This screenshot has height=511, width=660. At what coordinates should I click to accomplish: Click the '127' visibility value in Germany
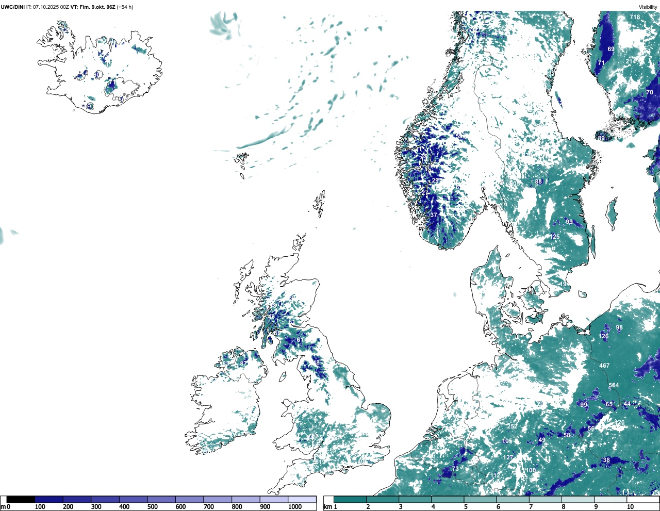click(x=508, y=457)
